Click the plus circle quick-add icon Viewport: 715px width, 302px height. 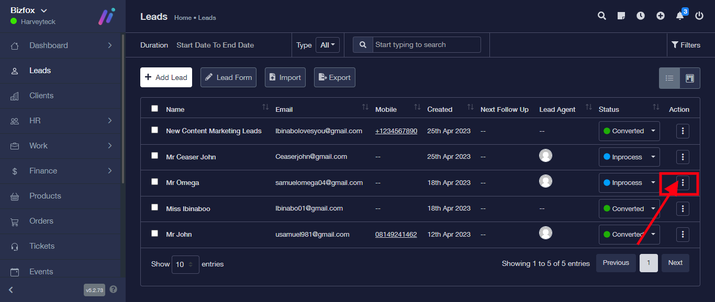coord(661,16)
